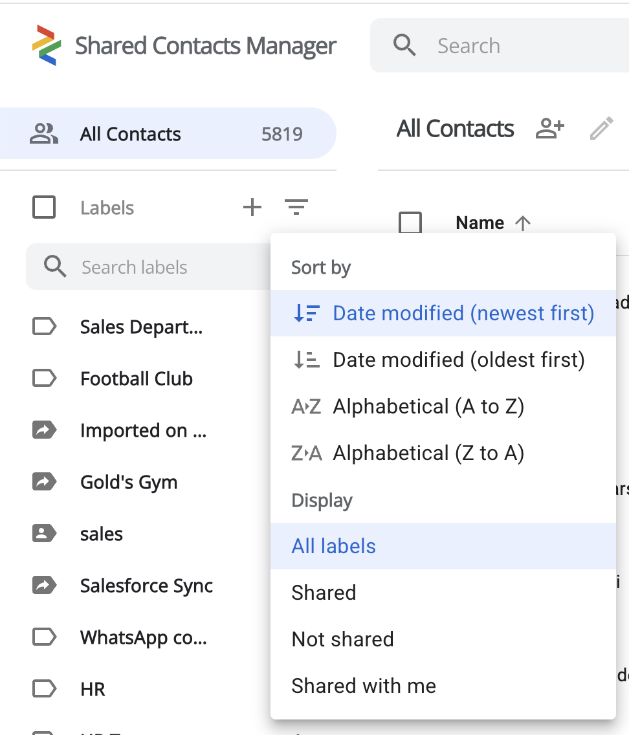
Task: Click the pencil edit icon next to add contact
Action: 602,129
